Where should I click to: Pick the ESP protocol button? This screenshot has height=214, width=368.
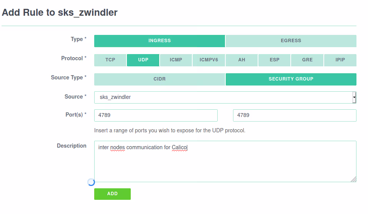coord(274,60)
